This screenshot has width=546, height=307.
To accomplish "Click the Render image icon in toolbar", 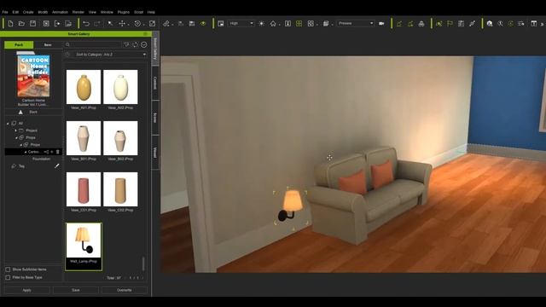I will 68,23.
